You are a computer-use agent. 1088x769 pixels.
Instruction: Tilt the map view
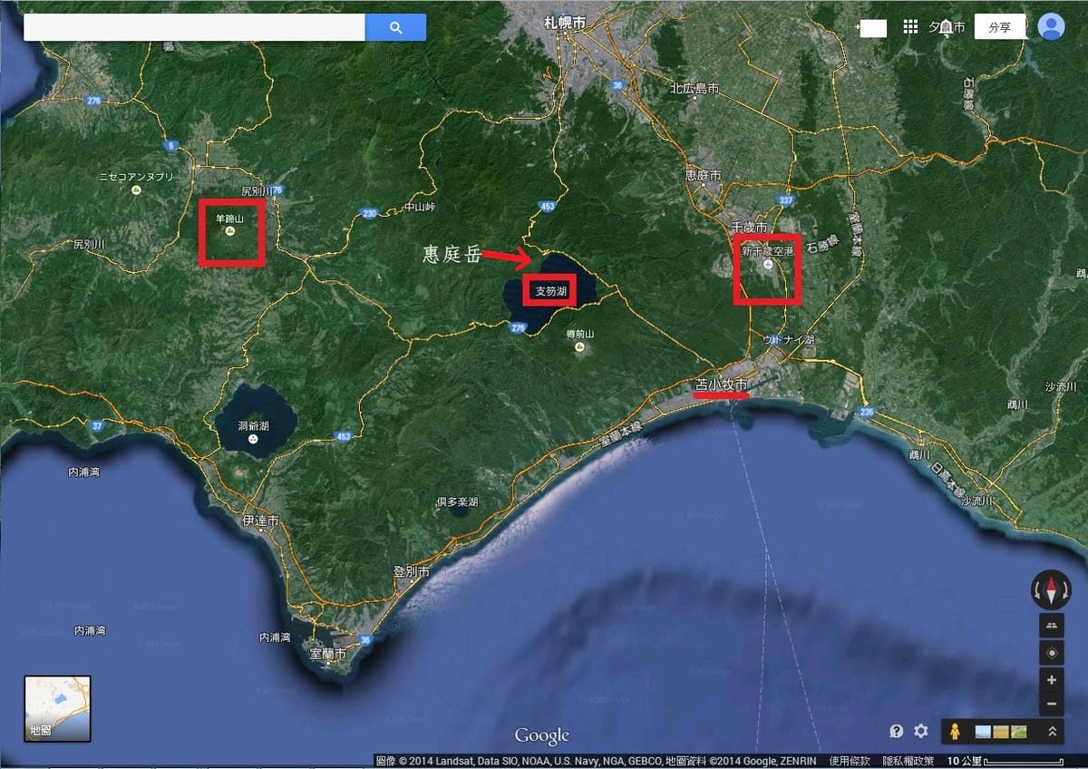tap(1051, 626)
